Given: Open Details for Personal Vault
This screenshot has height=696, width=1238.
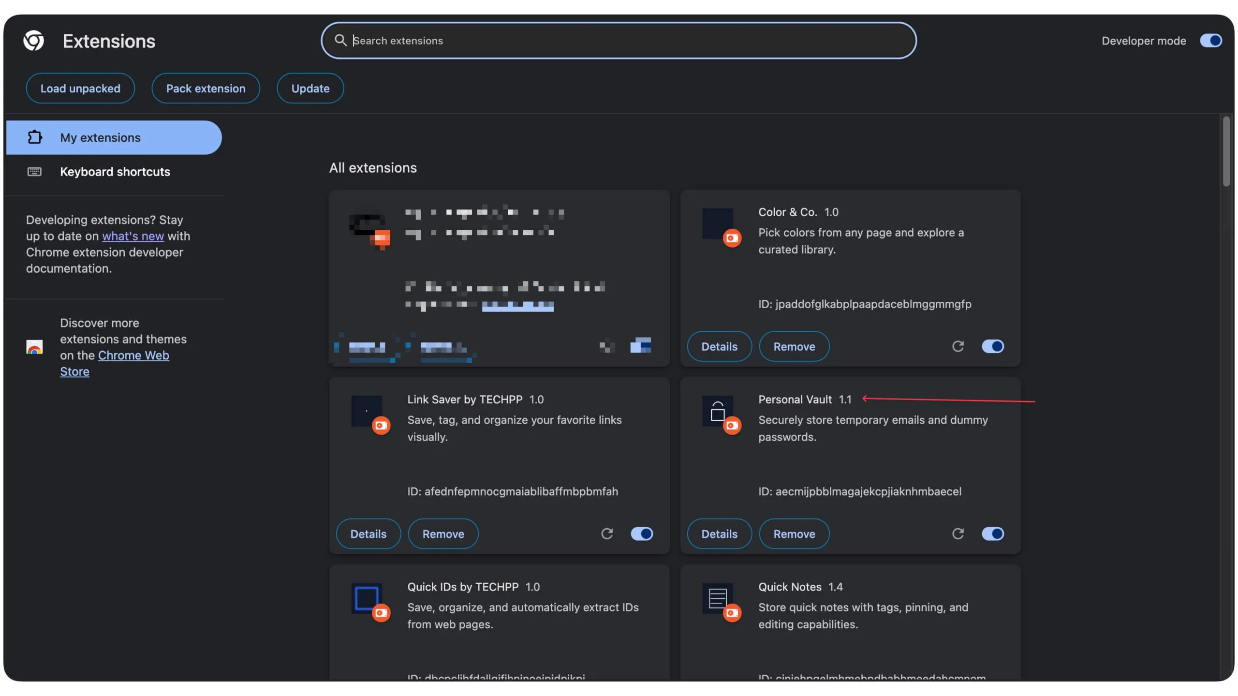Looking at the screenshot, I should point(719,533).
